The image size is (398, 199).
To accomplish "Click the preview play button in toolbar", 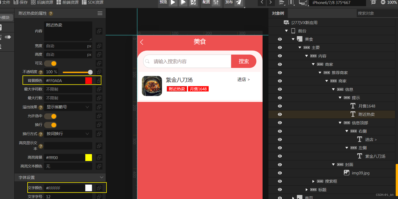I will (x=173, y=3).
